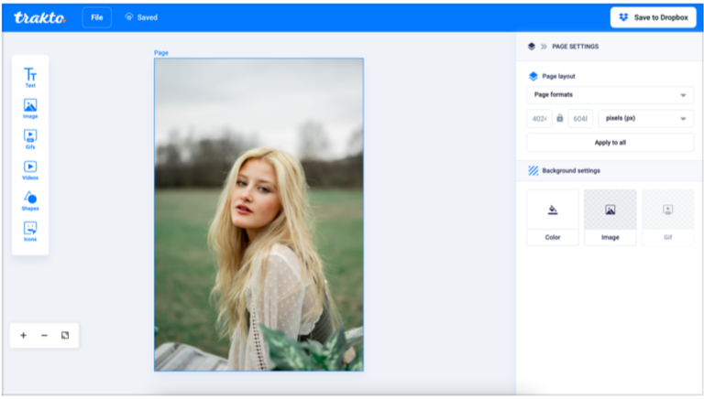Open the Image tool in sidebar

30,108
